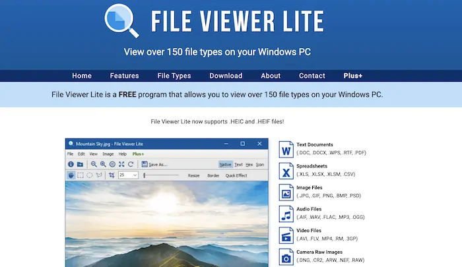
Task: Open the Edit menu
Action: pos(81,154)
